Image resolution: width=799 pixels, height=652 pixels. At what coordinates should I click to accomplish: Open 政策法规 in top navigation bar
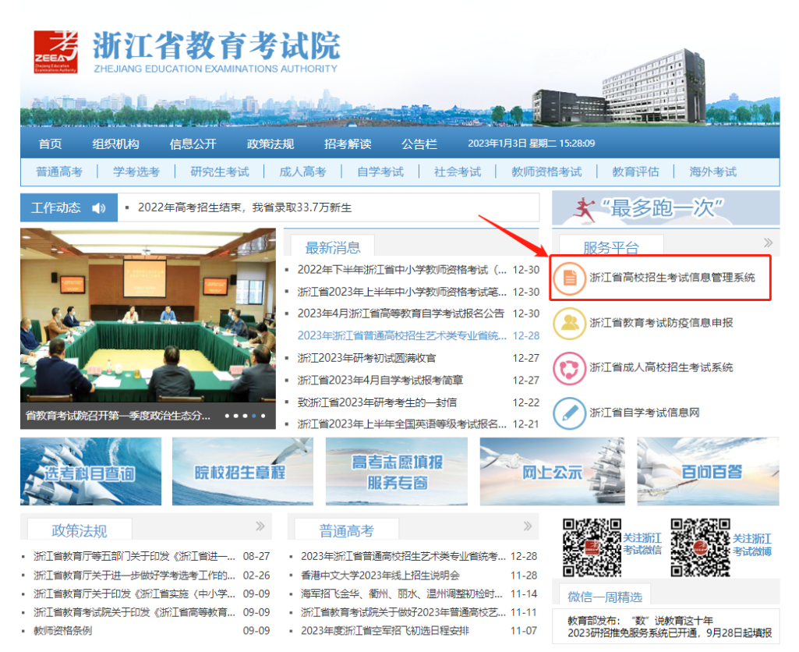click(270, 144)
